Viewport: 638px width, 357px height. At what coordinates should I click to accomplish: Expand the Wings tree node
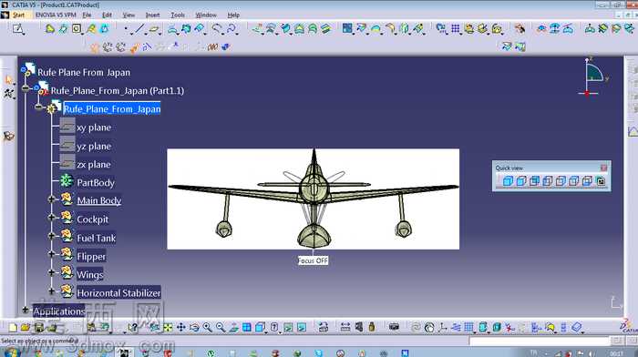51,272
